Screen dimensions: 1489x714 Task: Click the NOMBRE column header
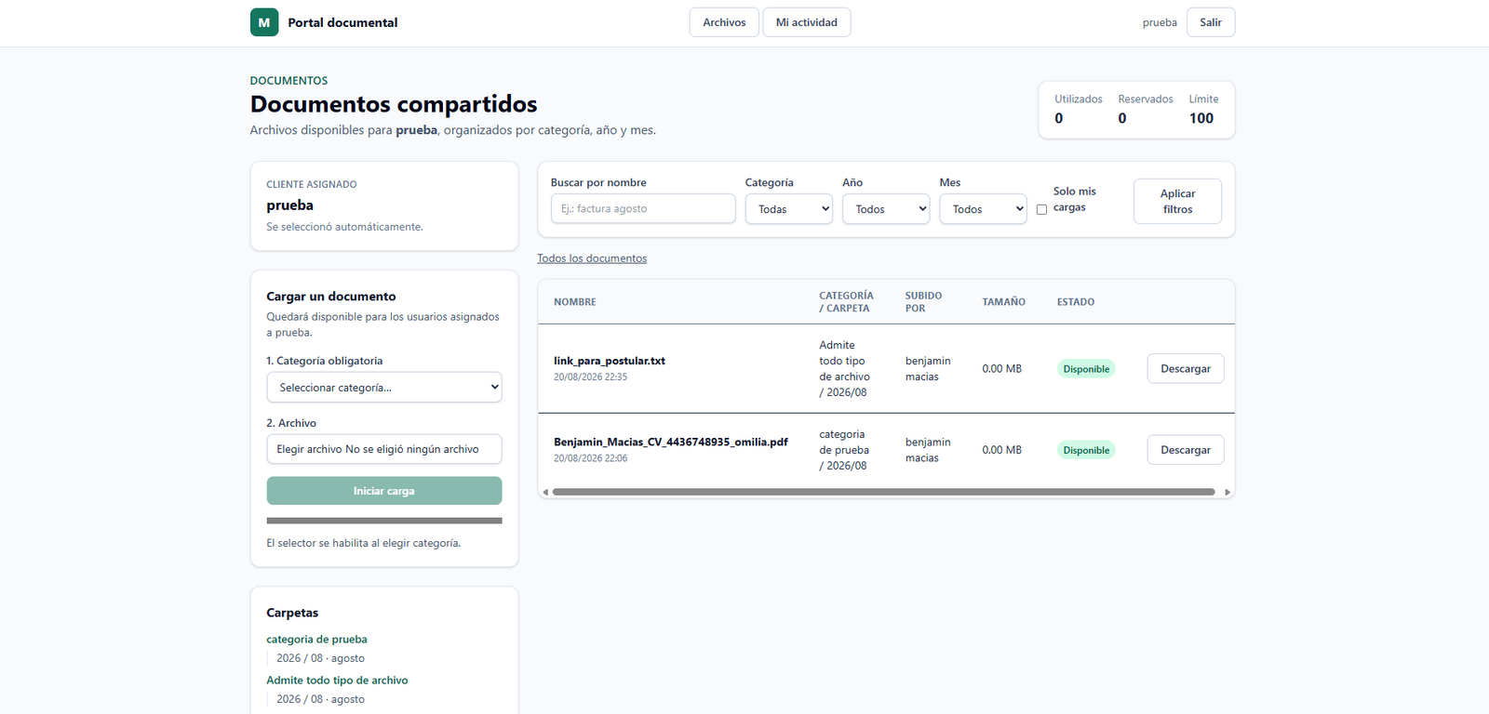[575, 302]
